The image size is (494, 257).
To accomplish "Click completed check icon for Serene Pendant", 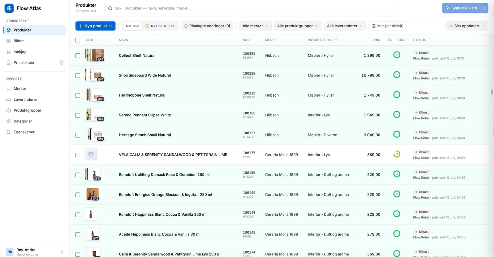I will [397, 114].
